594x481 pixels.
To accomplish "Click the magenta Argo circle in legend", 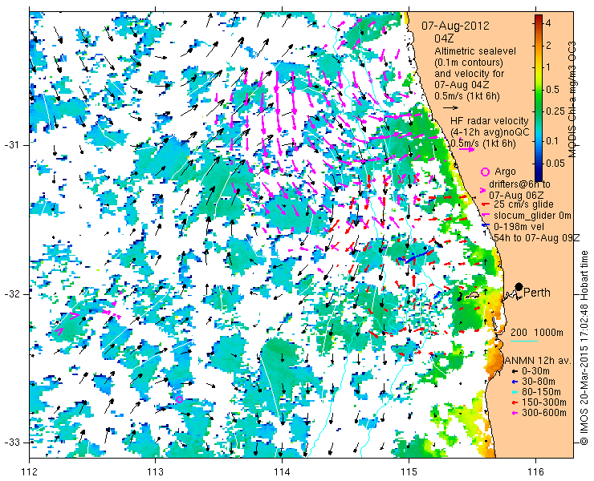I will 485,172.
